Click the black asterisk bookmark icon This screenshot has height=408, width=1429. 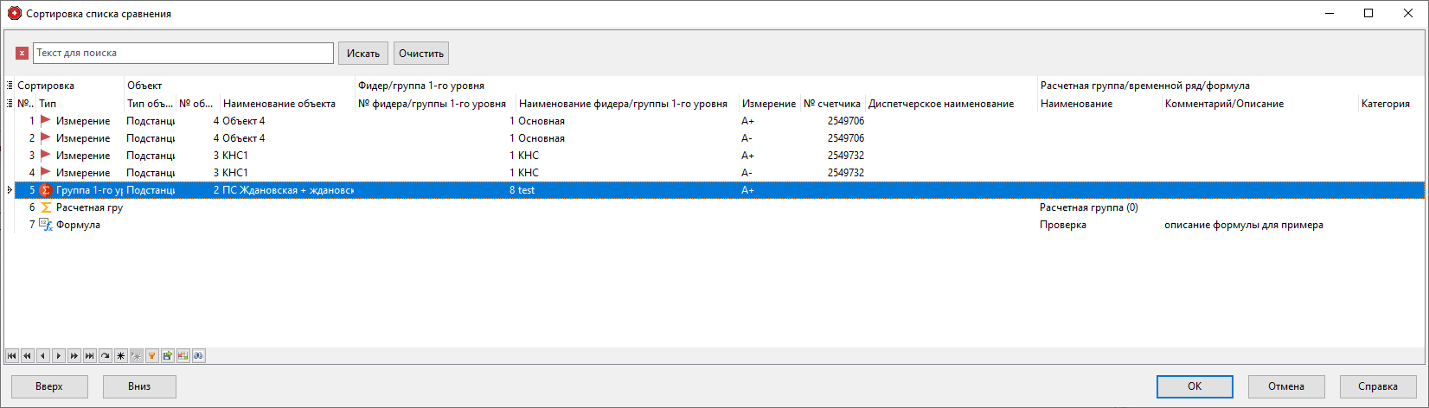click(x=120, y=355)
